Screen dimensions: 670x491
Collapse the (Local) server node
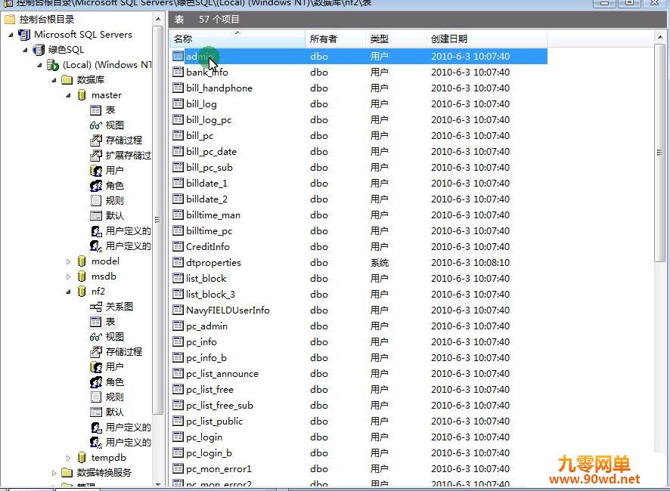pyautogui.click(x=40, y=65)
